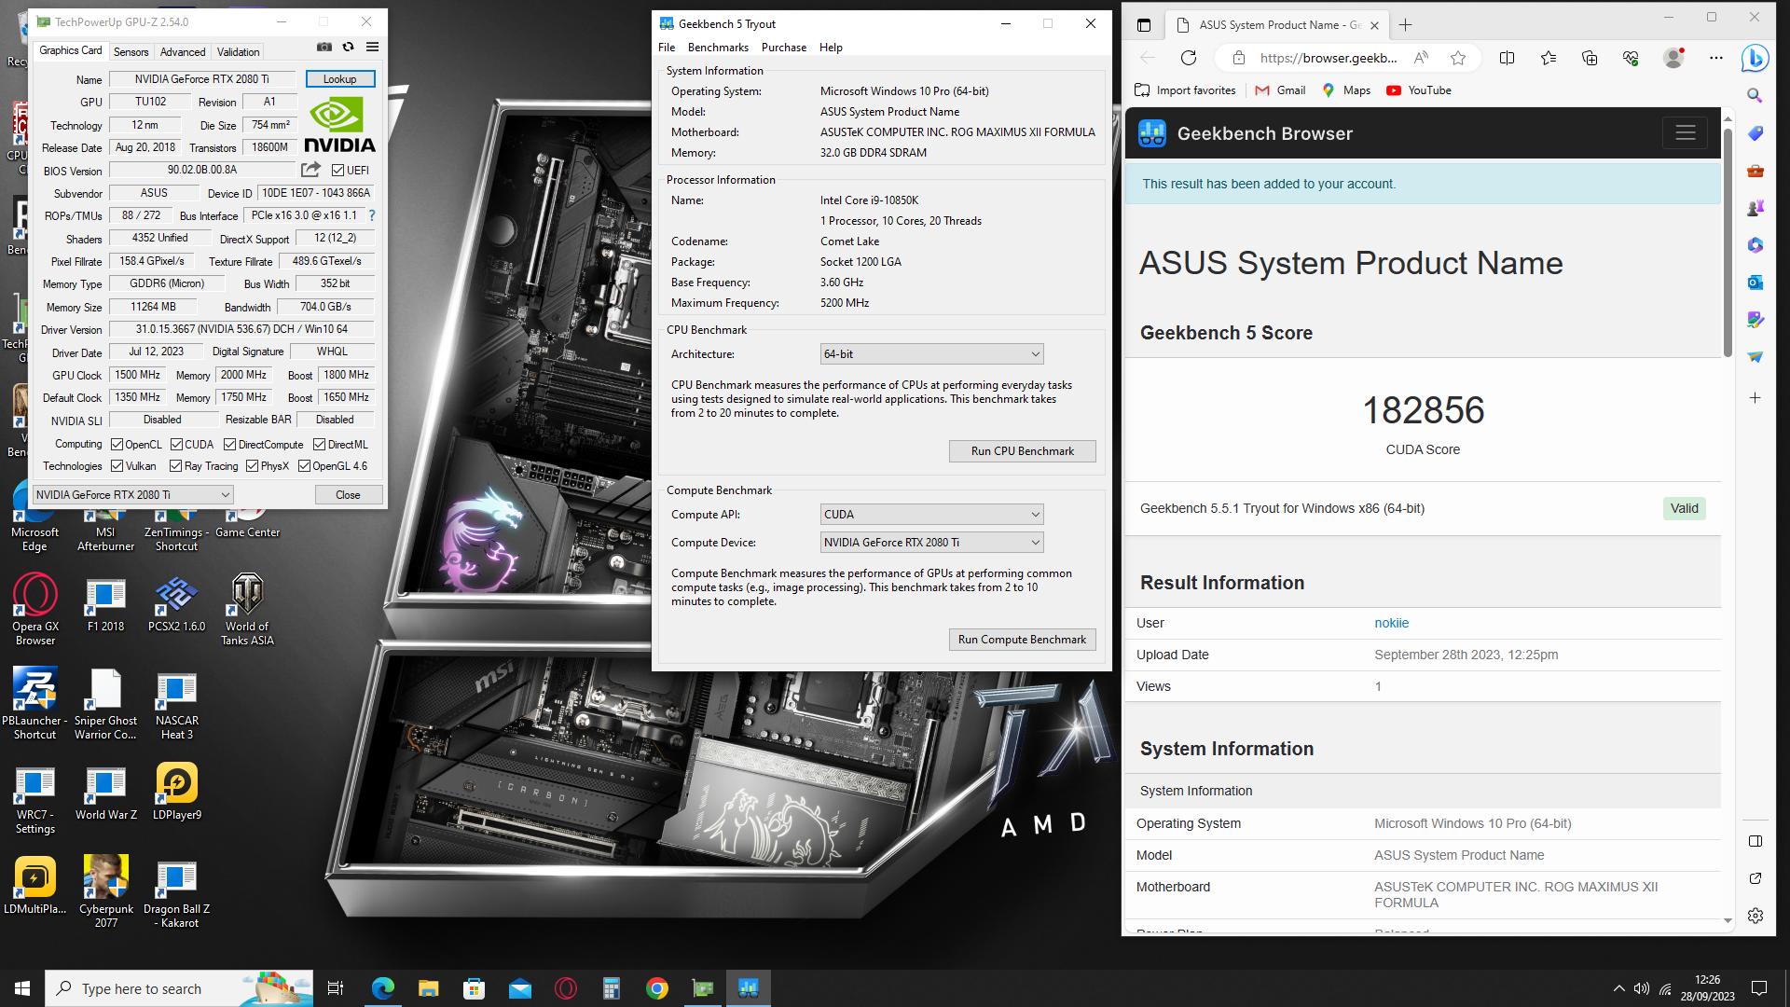The height and width of the screenshot is (1007, 1790).
Task: Click Edge address bar URL field
Action: pos(1328,58)
